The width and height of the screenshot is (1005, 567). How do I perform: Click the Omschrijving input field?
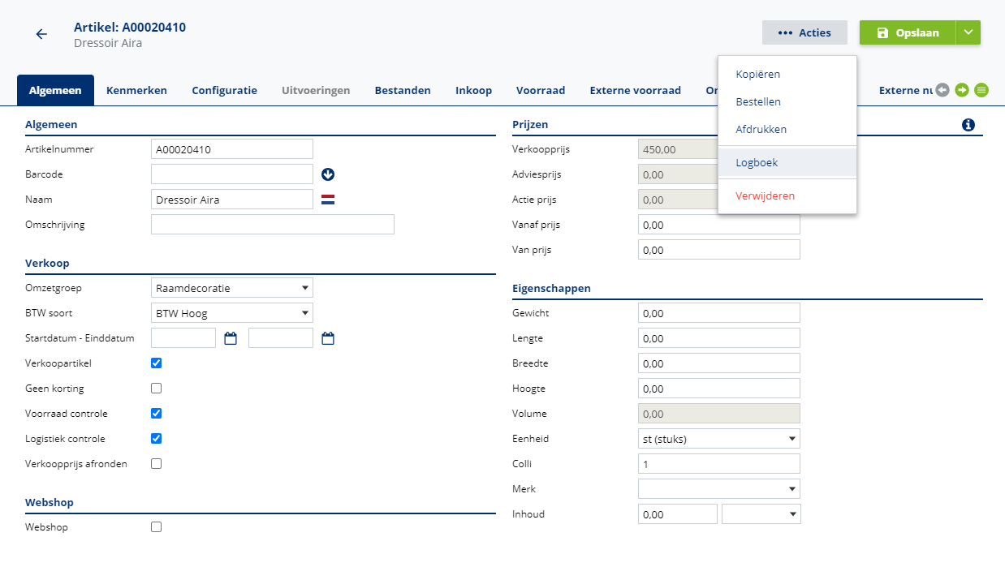click(x=272, y=225)
